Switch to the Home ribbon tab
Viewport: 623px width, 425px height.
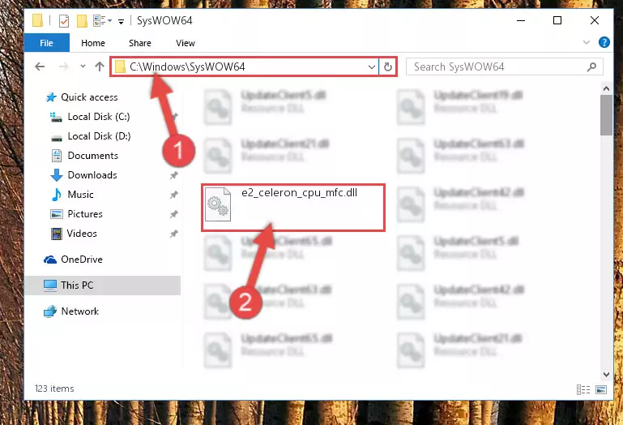pyautogui.click(x=93, y=43)
